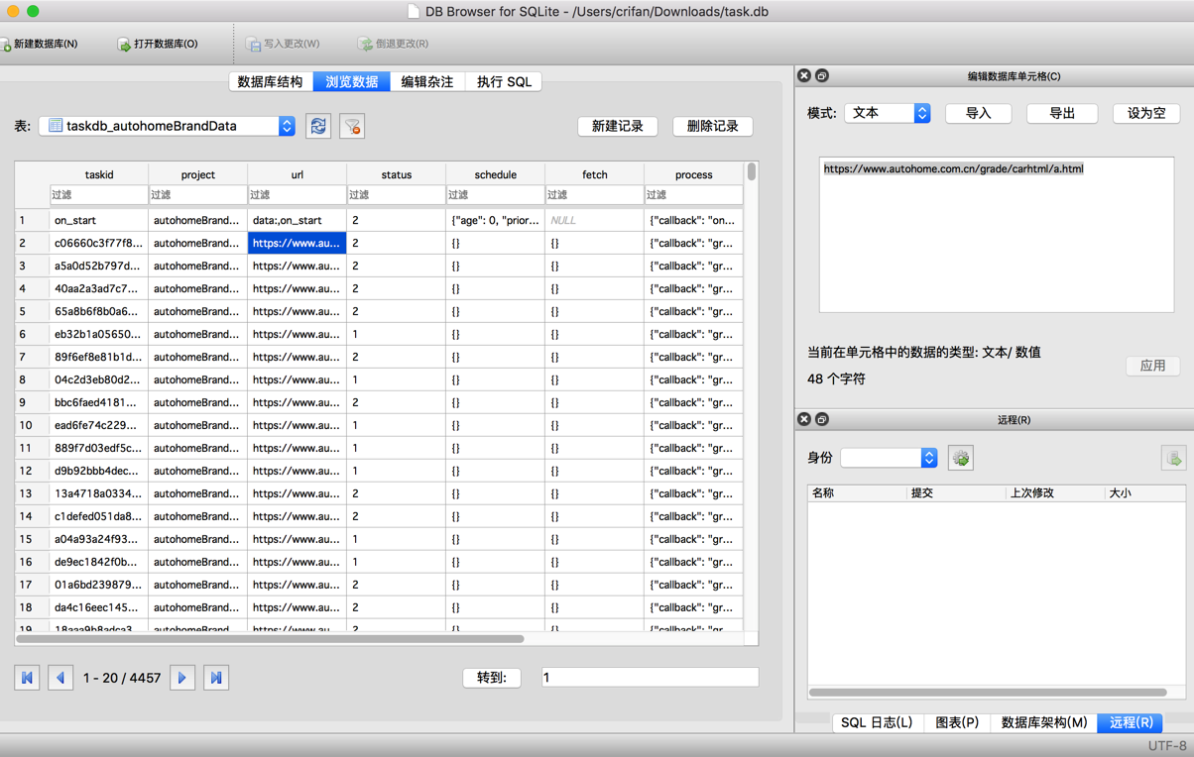Click New Database toolbar button

40,44
